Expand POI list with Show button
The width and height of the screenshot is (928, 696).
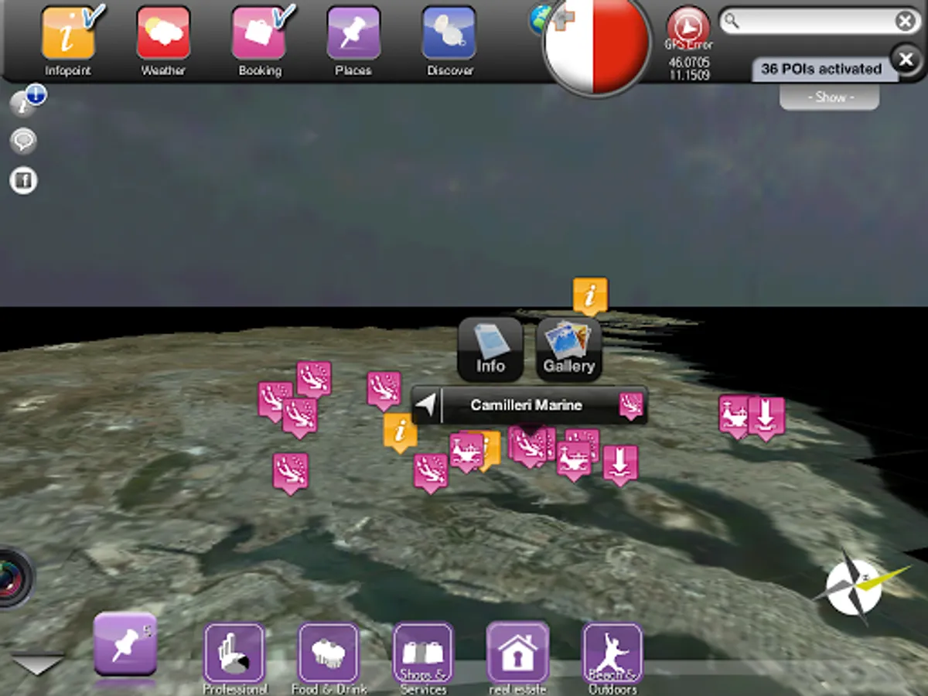tap(830, 97)
